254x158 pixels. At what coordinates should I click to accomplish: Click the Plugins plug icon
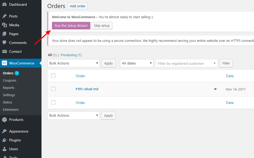pos(4,140)
